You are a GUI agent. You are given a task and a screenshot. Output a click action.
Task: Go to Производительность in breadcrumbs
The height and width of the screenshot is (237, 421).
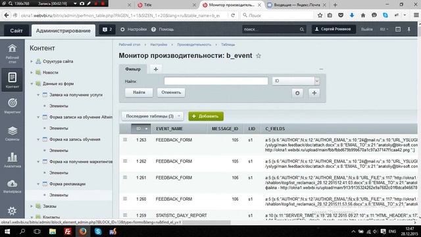point(194,45)
